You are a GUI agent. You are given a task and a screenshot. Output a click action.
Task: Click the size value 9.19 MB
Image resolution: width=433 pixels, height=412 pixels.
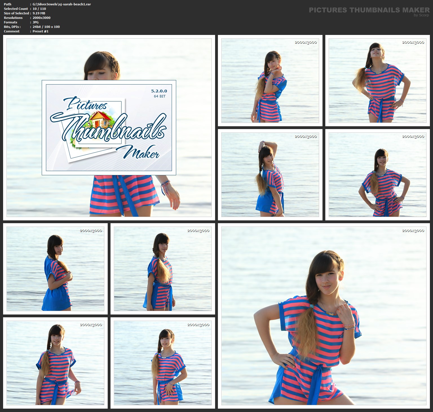(x=39, y=13)
